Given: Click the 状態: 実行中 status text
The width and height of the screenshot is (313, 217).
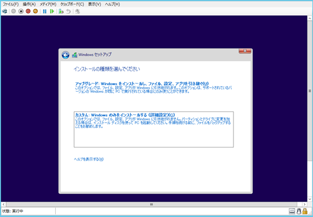Looking at the screenshot, I should point(13,211).
